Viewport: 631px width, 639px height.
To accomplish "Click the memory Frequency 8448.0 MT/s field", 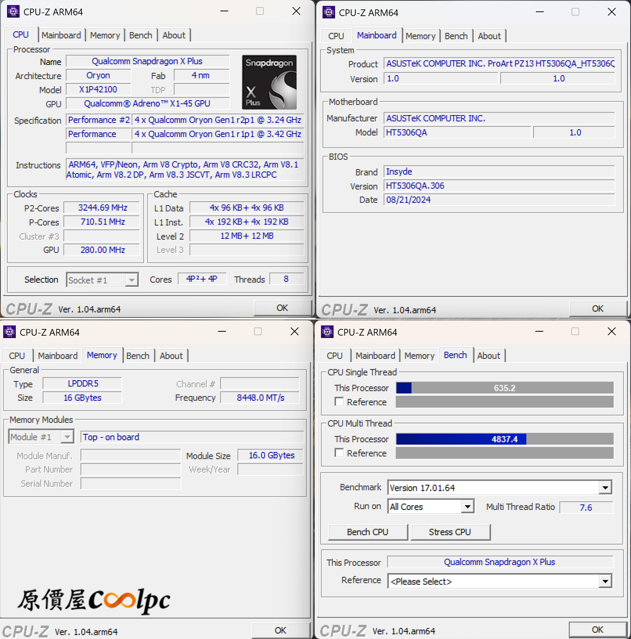I will tap(260, 397).
